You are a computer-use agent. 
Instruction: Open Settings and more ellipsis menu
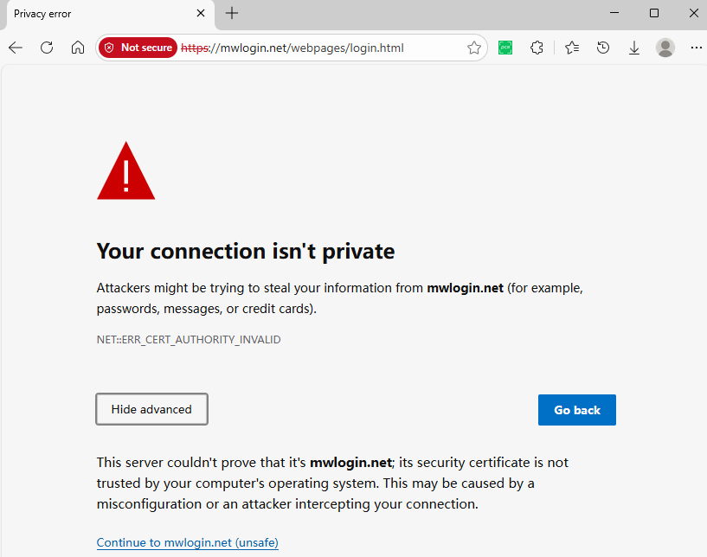click(x=697, y=48)
